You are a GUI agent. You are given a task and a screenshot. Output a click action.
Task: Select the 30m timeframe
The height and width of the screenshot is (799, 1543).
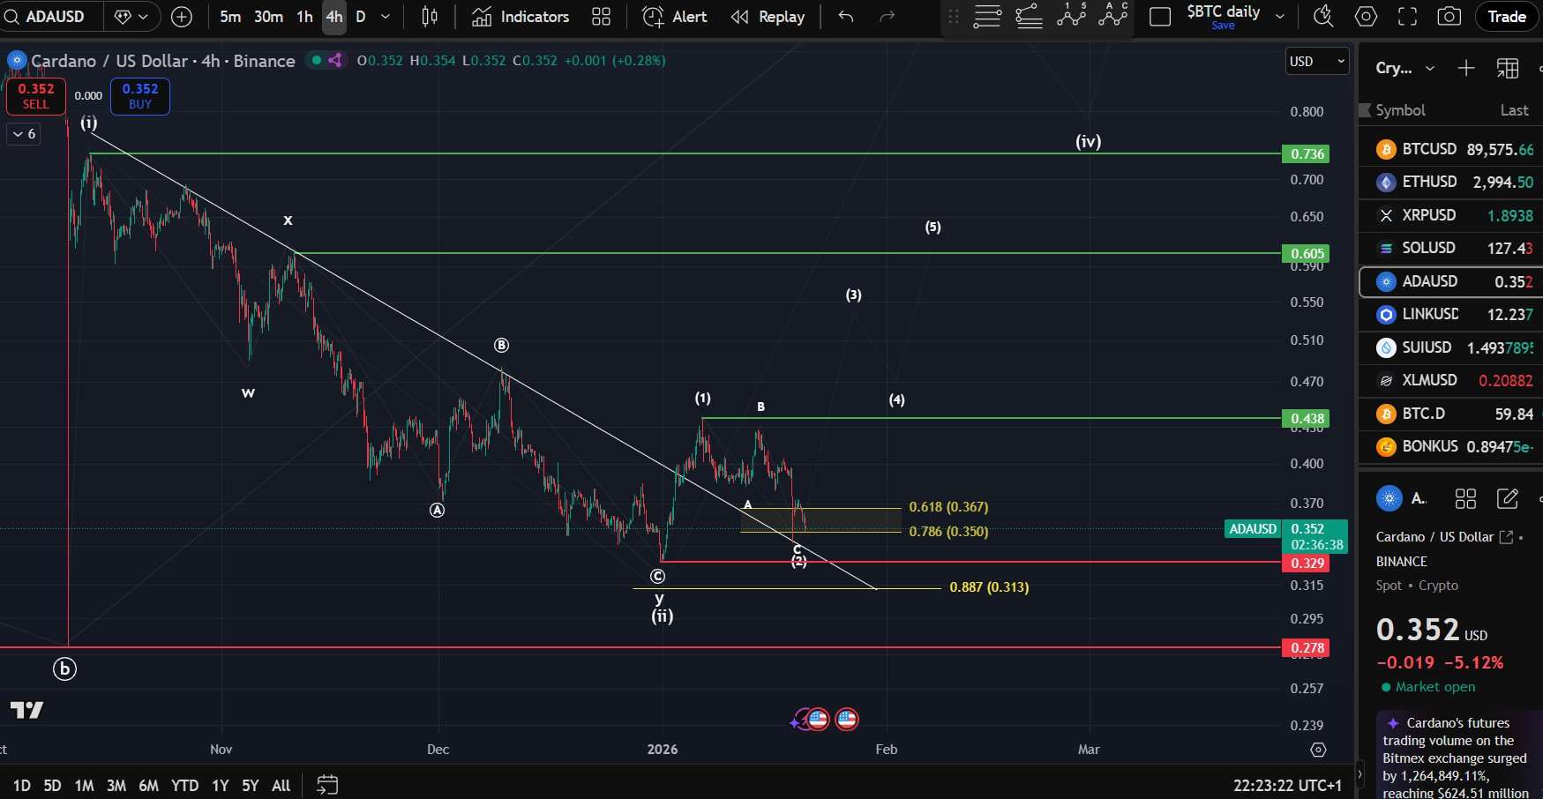tap(266, 16)
